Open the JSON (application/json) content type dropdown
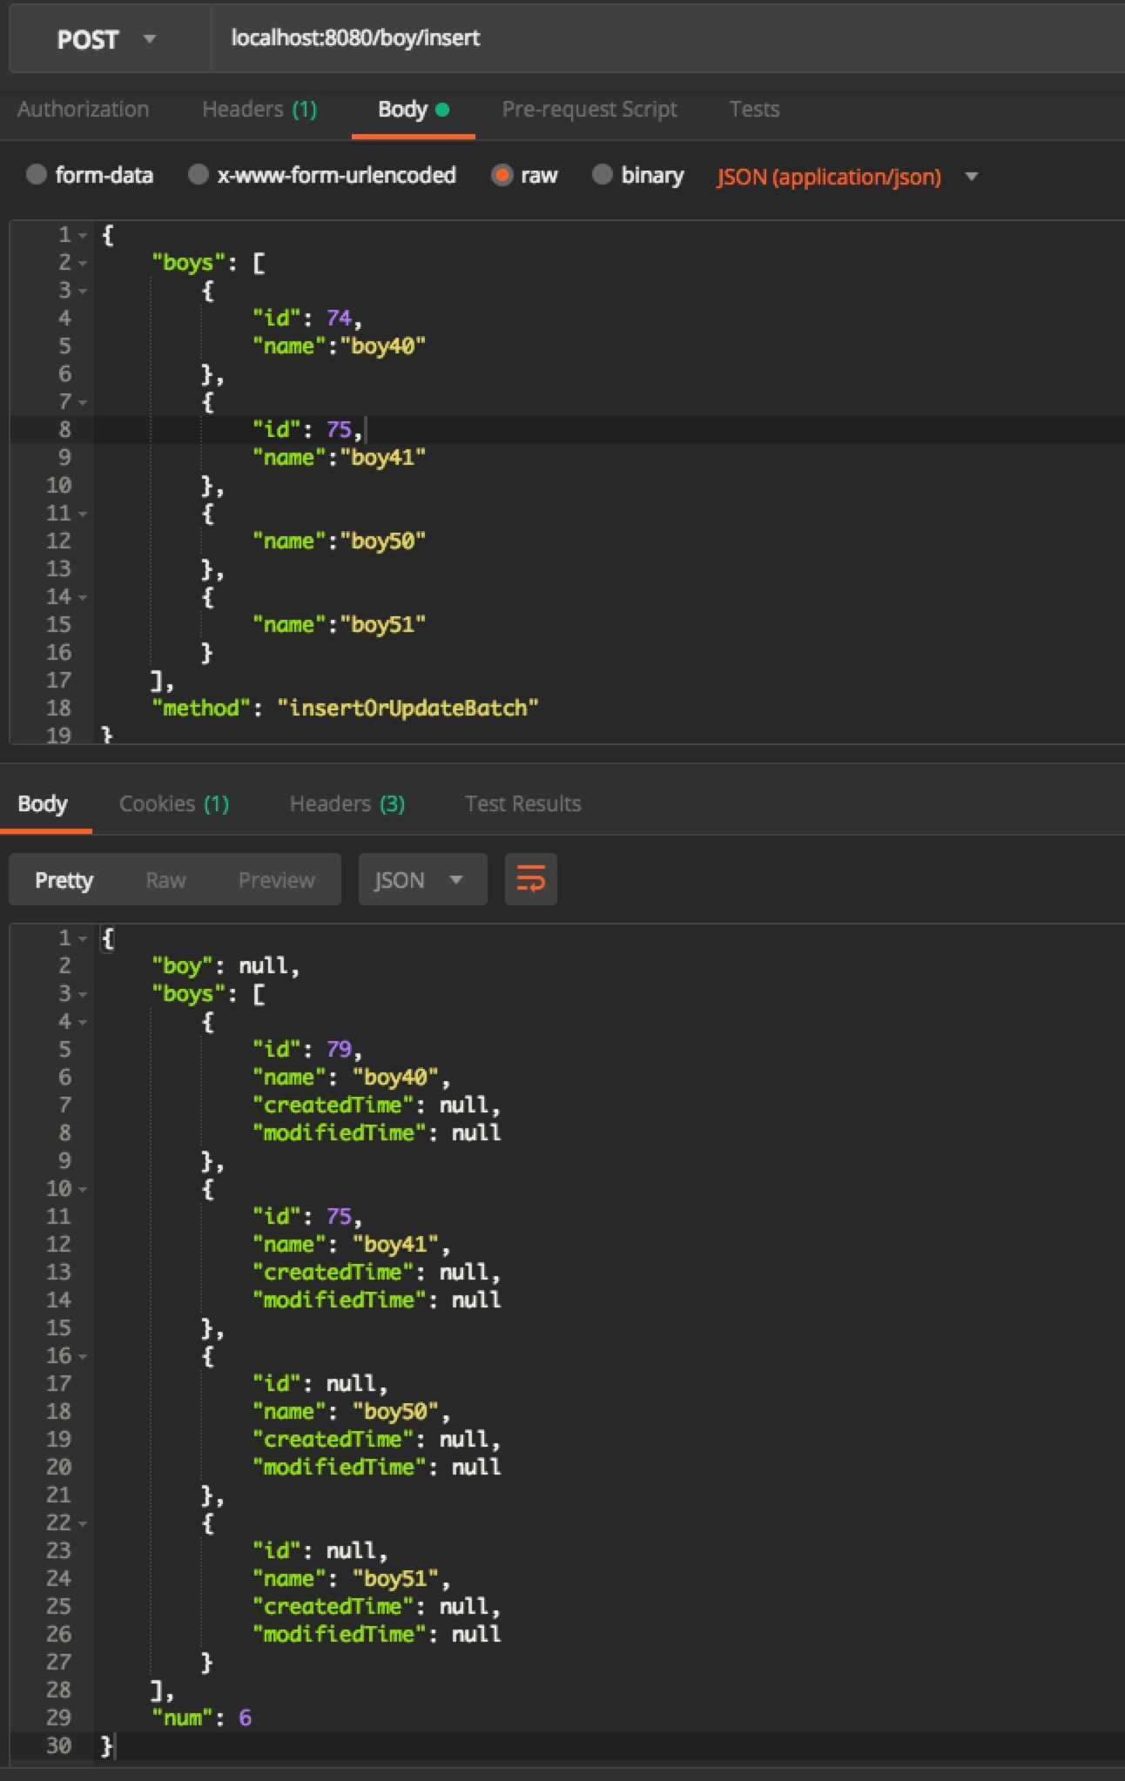 click(847, 177)
